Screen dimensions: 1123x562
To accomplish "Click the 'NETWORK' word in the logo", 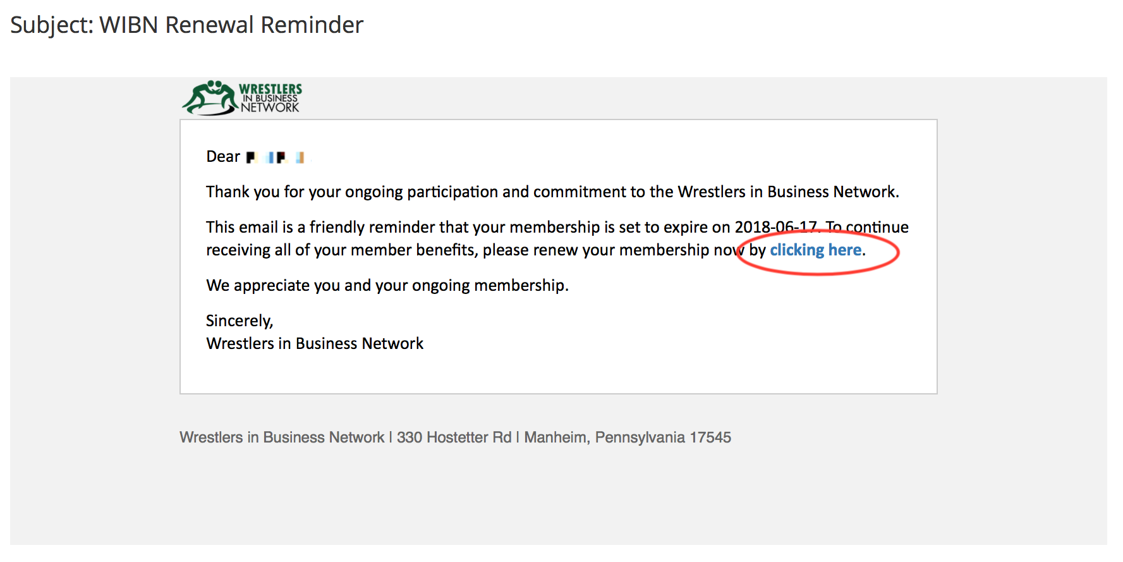I will [270, 107].
